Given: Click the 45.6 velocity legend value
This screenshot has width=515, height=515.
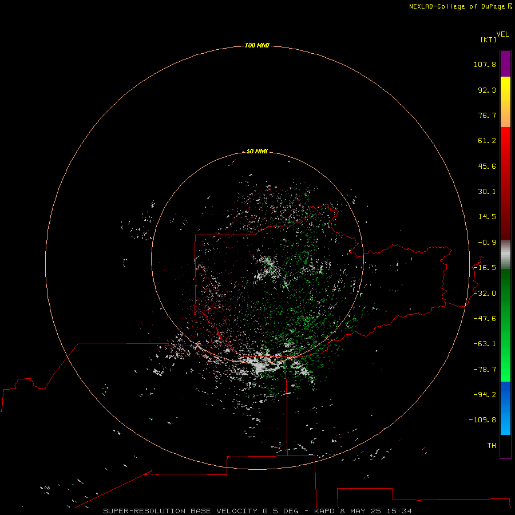Looking at the screenshot, I should (x=487, y=166).
